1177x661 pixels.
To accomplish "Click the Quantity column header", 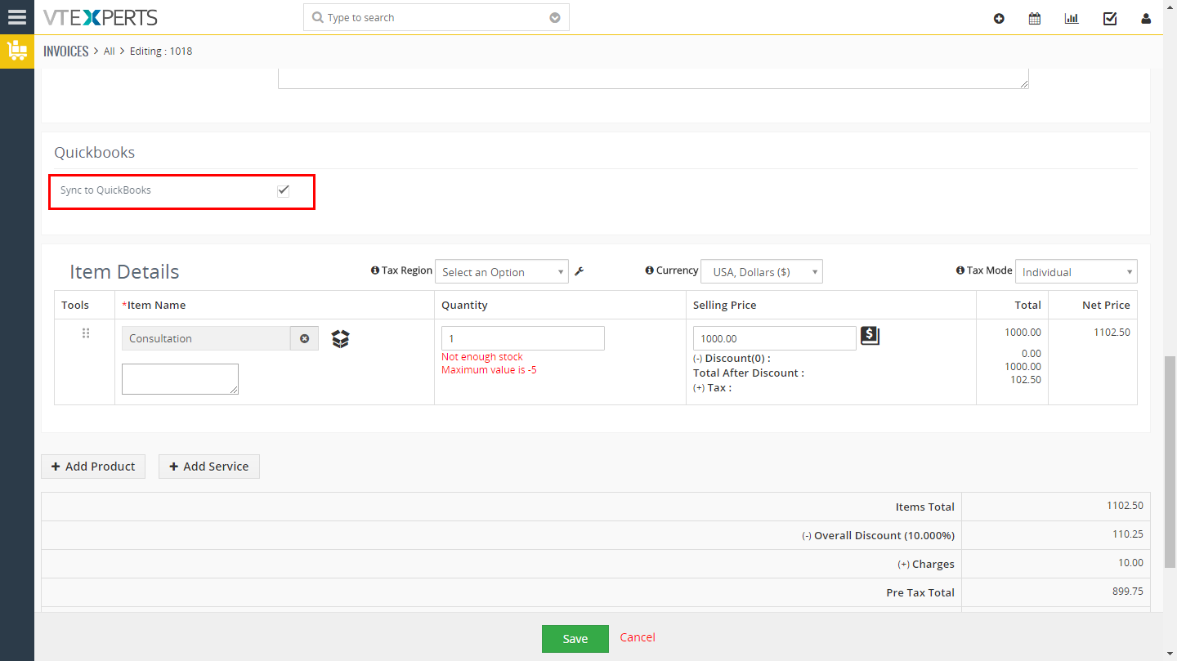I will [464, 305].
